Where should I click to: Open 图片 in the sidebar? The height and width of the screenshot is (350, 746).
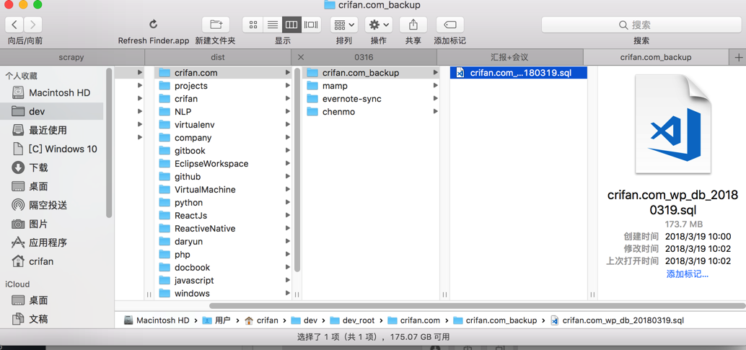(x=51, y=224)
